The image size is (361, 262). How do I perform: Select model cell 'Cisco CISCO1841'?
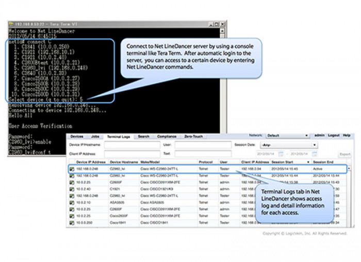point(154,223)
